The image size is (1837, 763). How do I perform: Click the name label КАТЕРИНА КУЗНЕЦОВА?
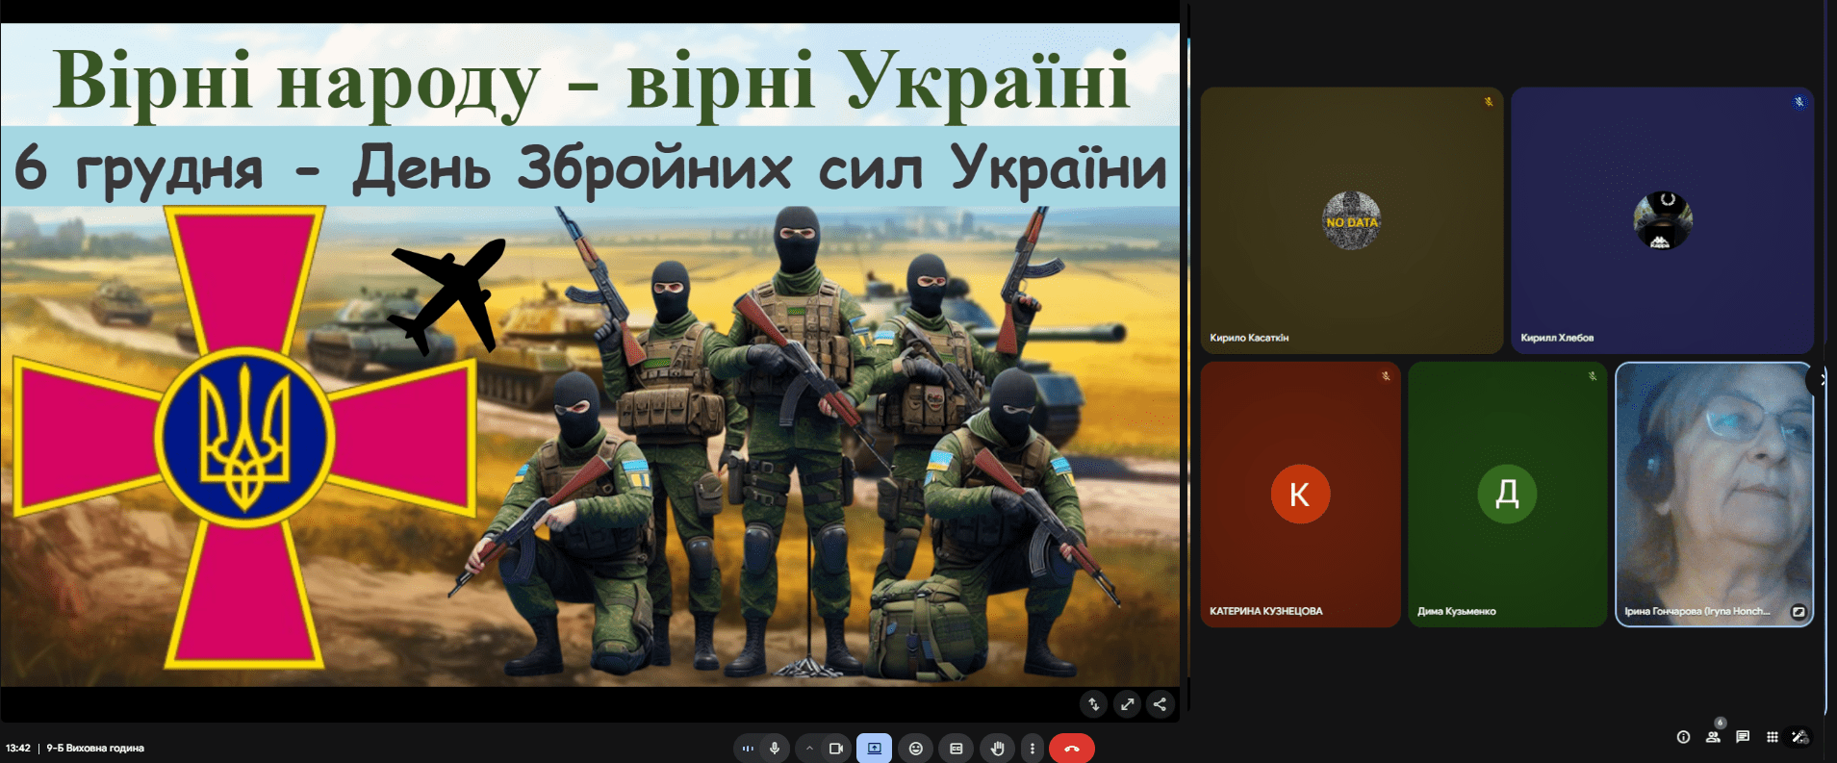(x=1266, y=611)
